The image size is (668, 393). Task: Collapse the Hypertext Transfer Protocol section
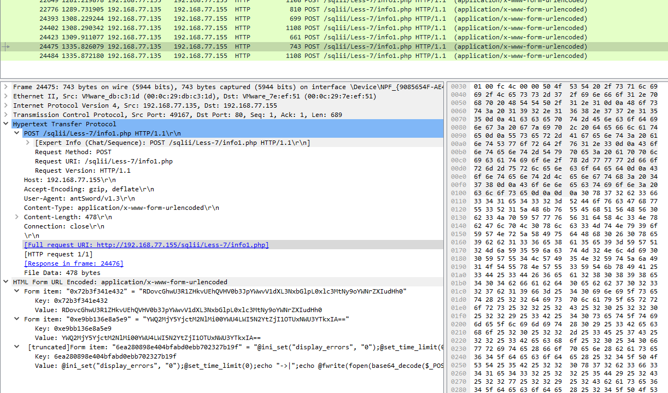[6, 124]
